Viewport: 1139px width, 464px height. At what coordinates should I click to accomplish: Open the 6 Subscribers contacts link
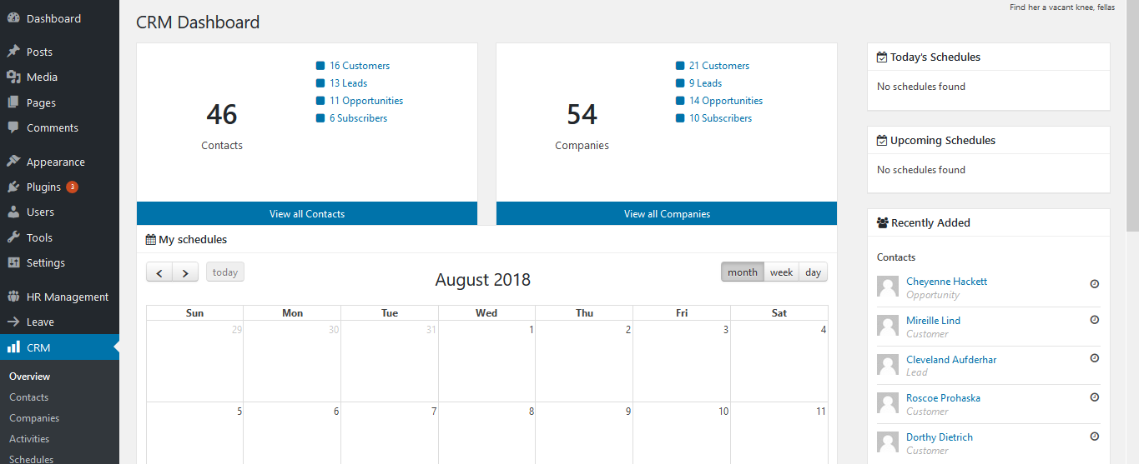(359, 118)
